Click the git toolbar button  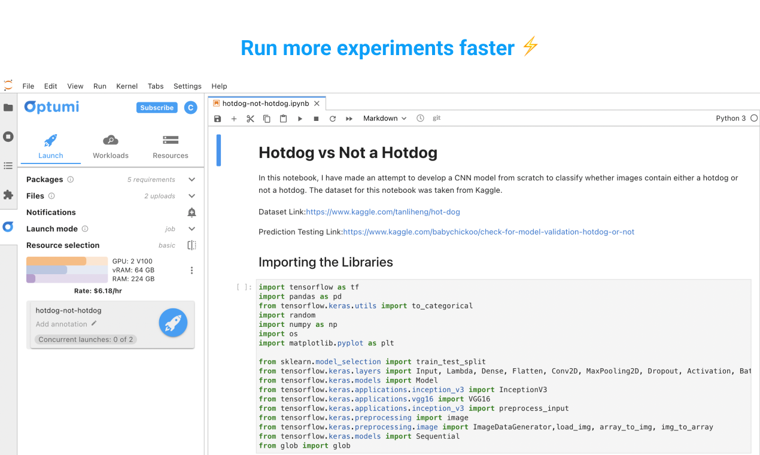tap(437, 118)
